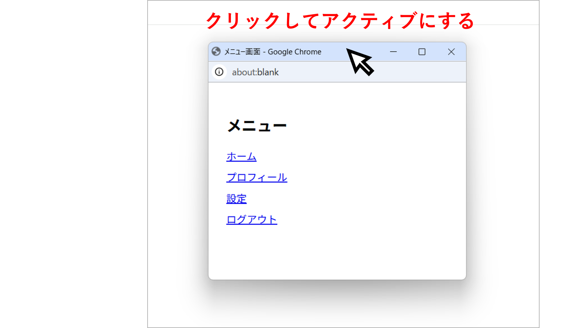The height and width of the screenshot is (328, 582).
Task: Go to the 設定 link
Action: coord(236,199)
